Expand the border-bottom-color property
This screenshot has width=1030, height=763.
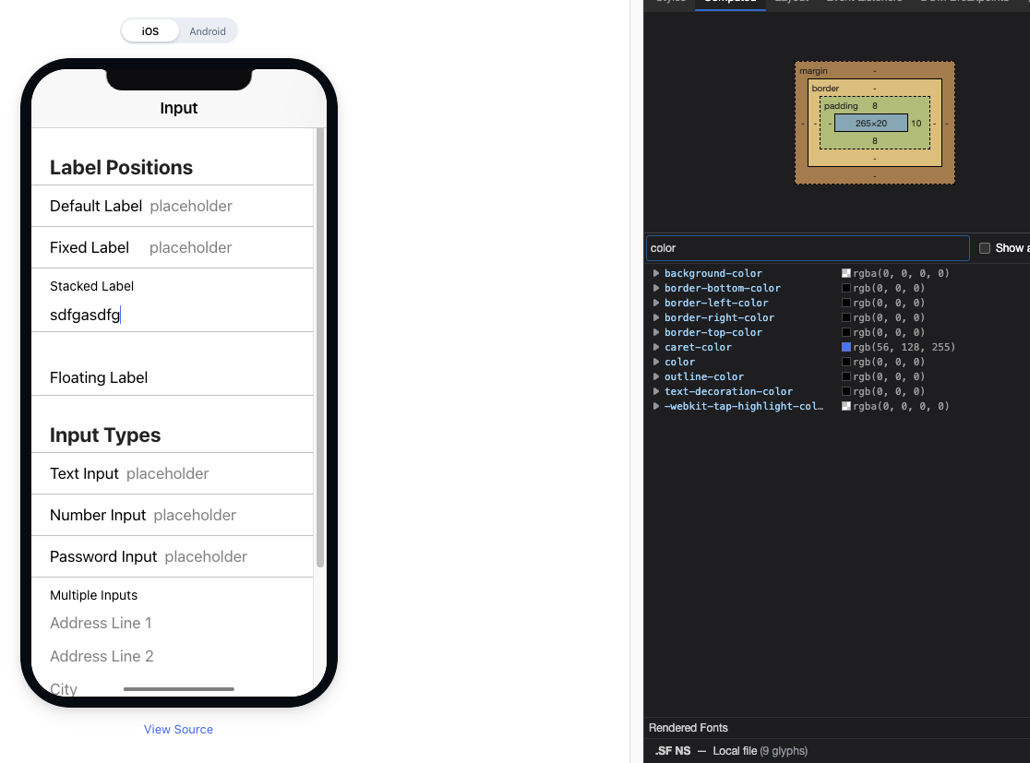coord(655,288)
